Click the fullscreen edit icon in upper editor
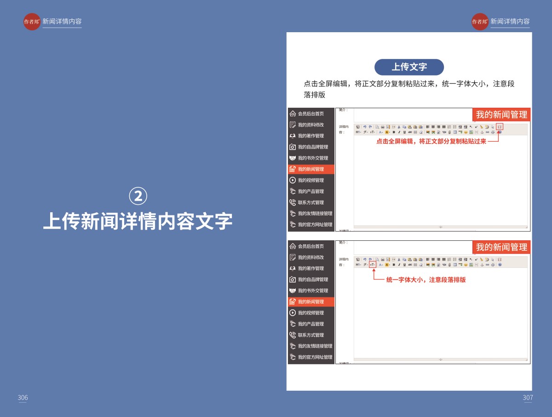The height and width of the screenshot is (417, 552). pos(500,127)
